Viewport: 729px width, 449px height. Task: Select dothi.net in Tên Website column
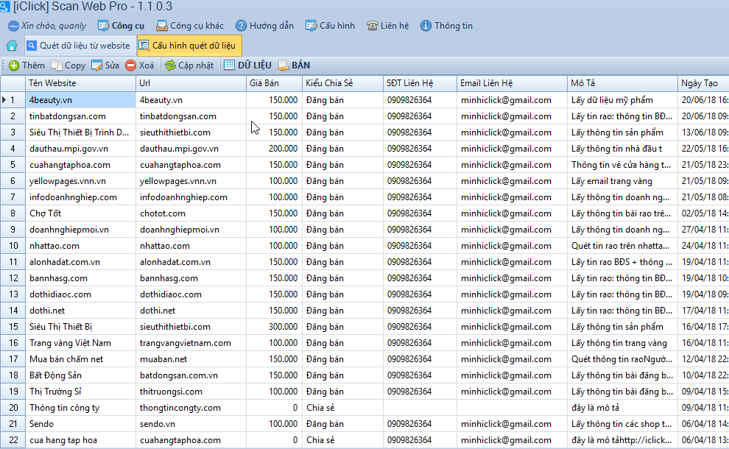pos(80,311)
